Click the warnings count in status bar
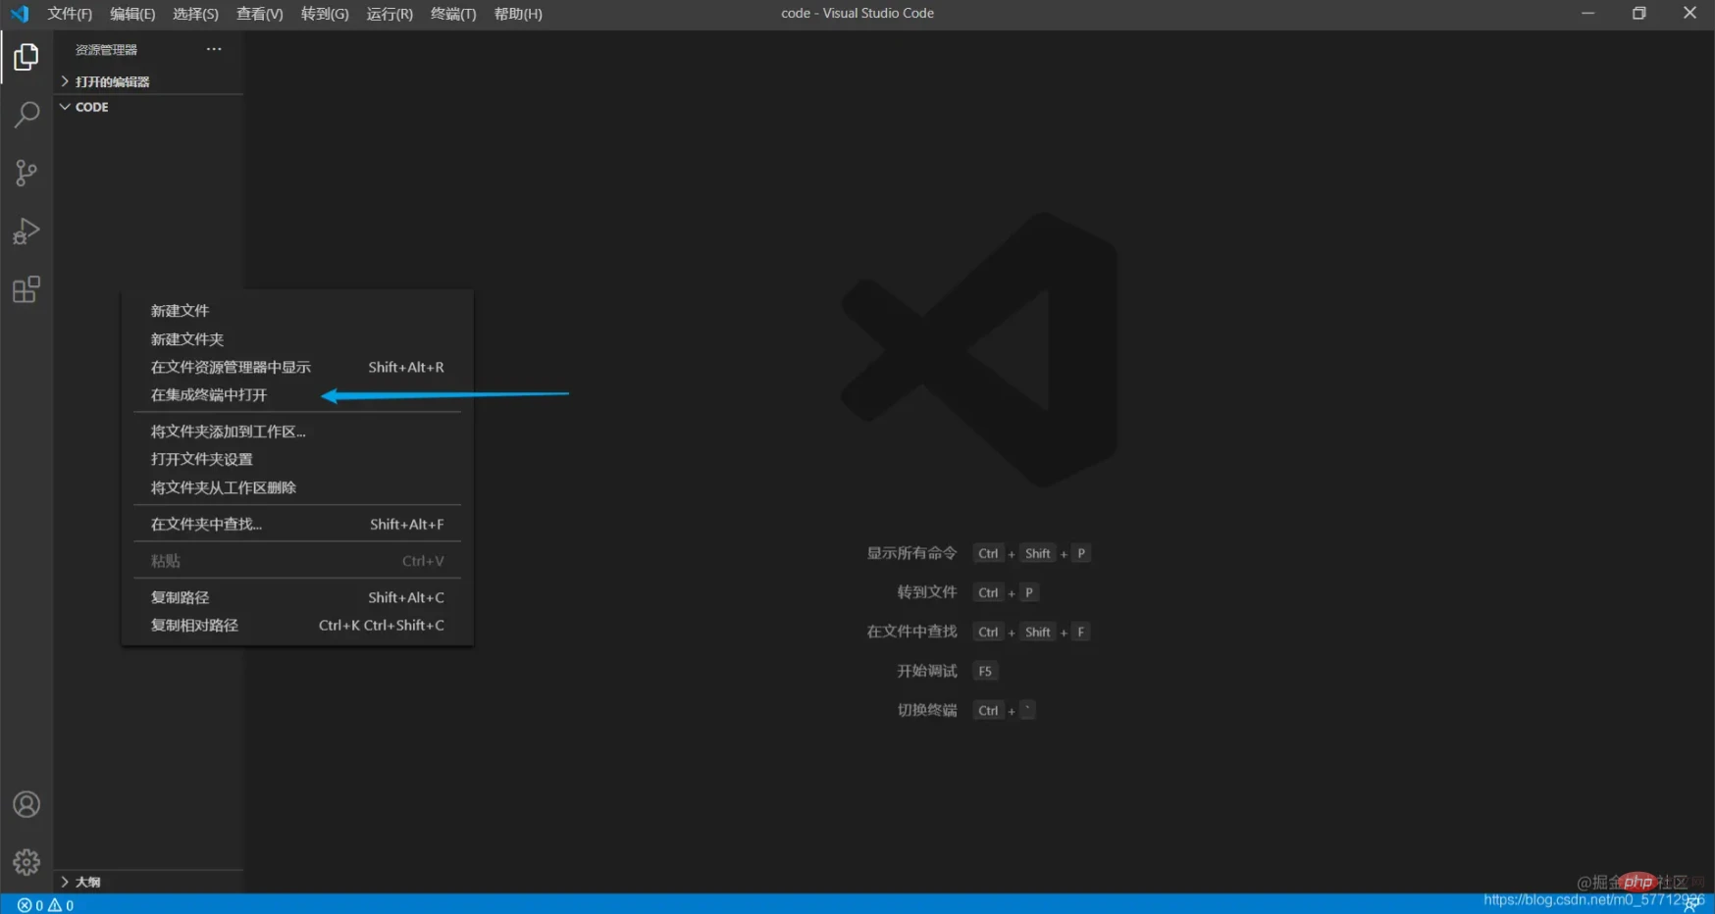Image resolution: width=1715 pixels, height=914 pixels. pos(61,905)
